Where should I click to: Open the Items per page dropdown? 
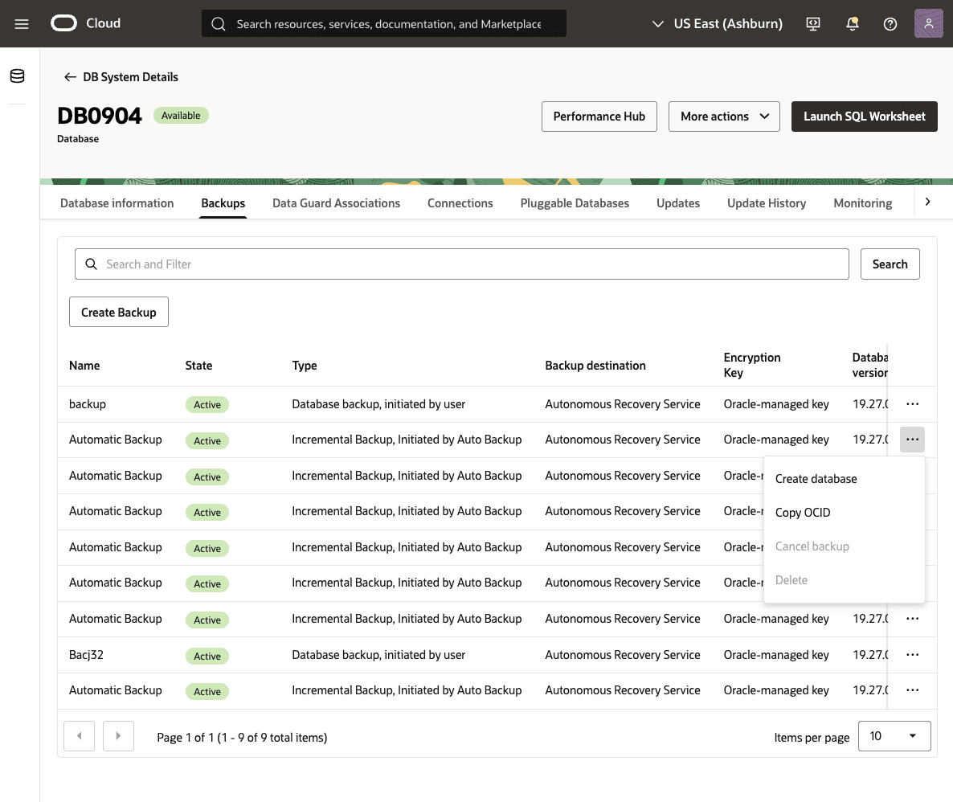(894, 735)
